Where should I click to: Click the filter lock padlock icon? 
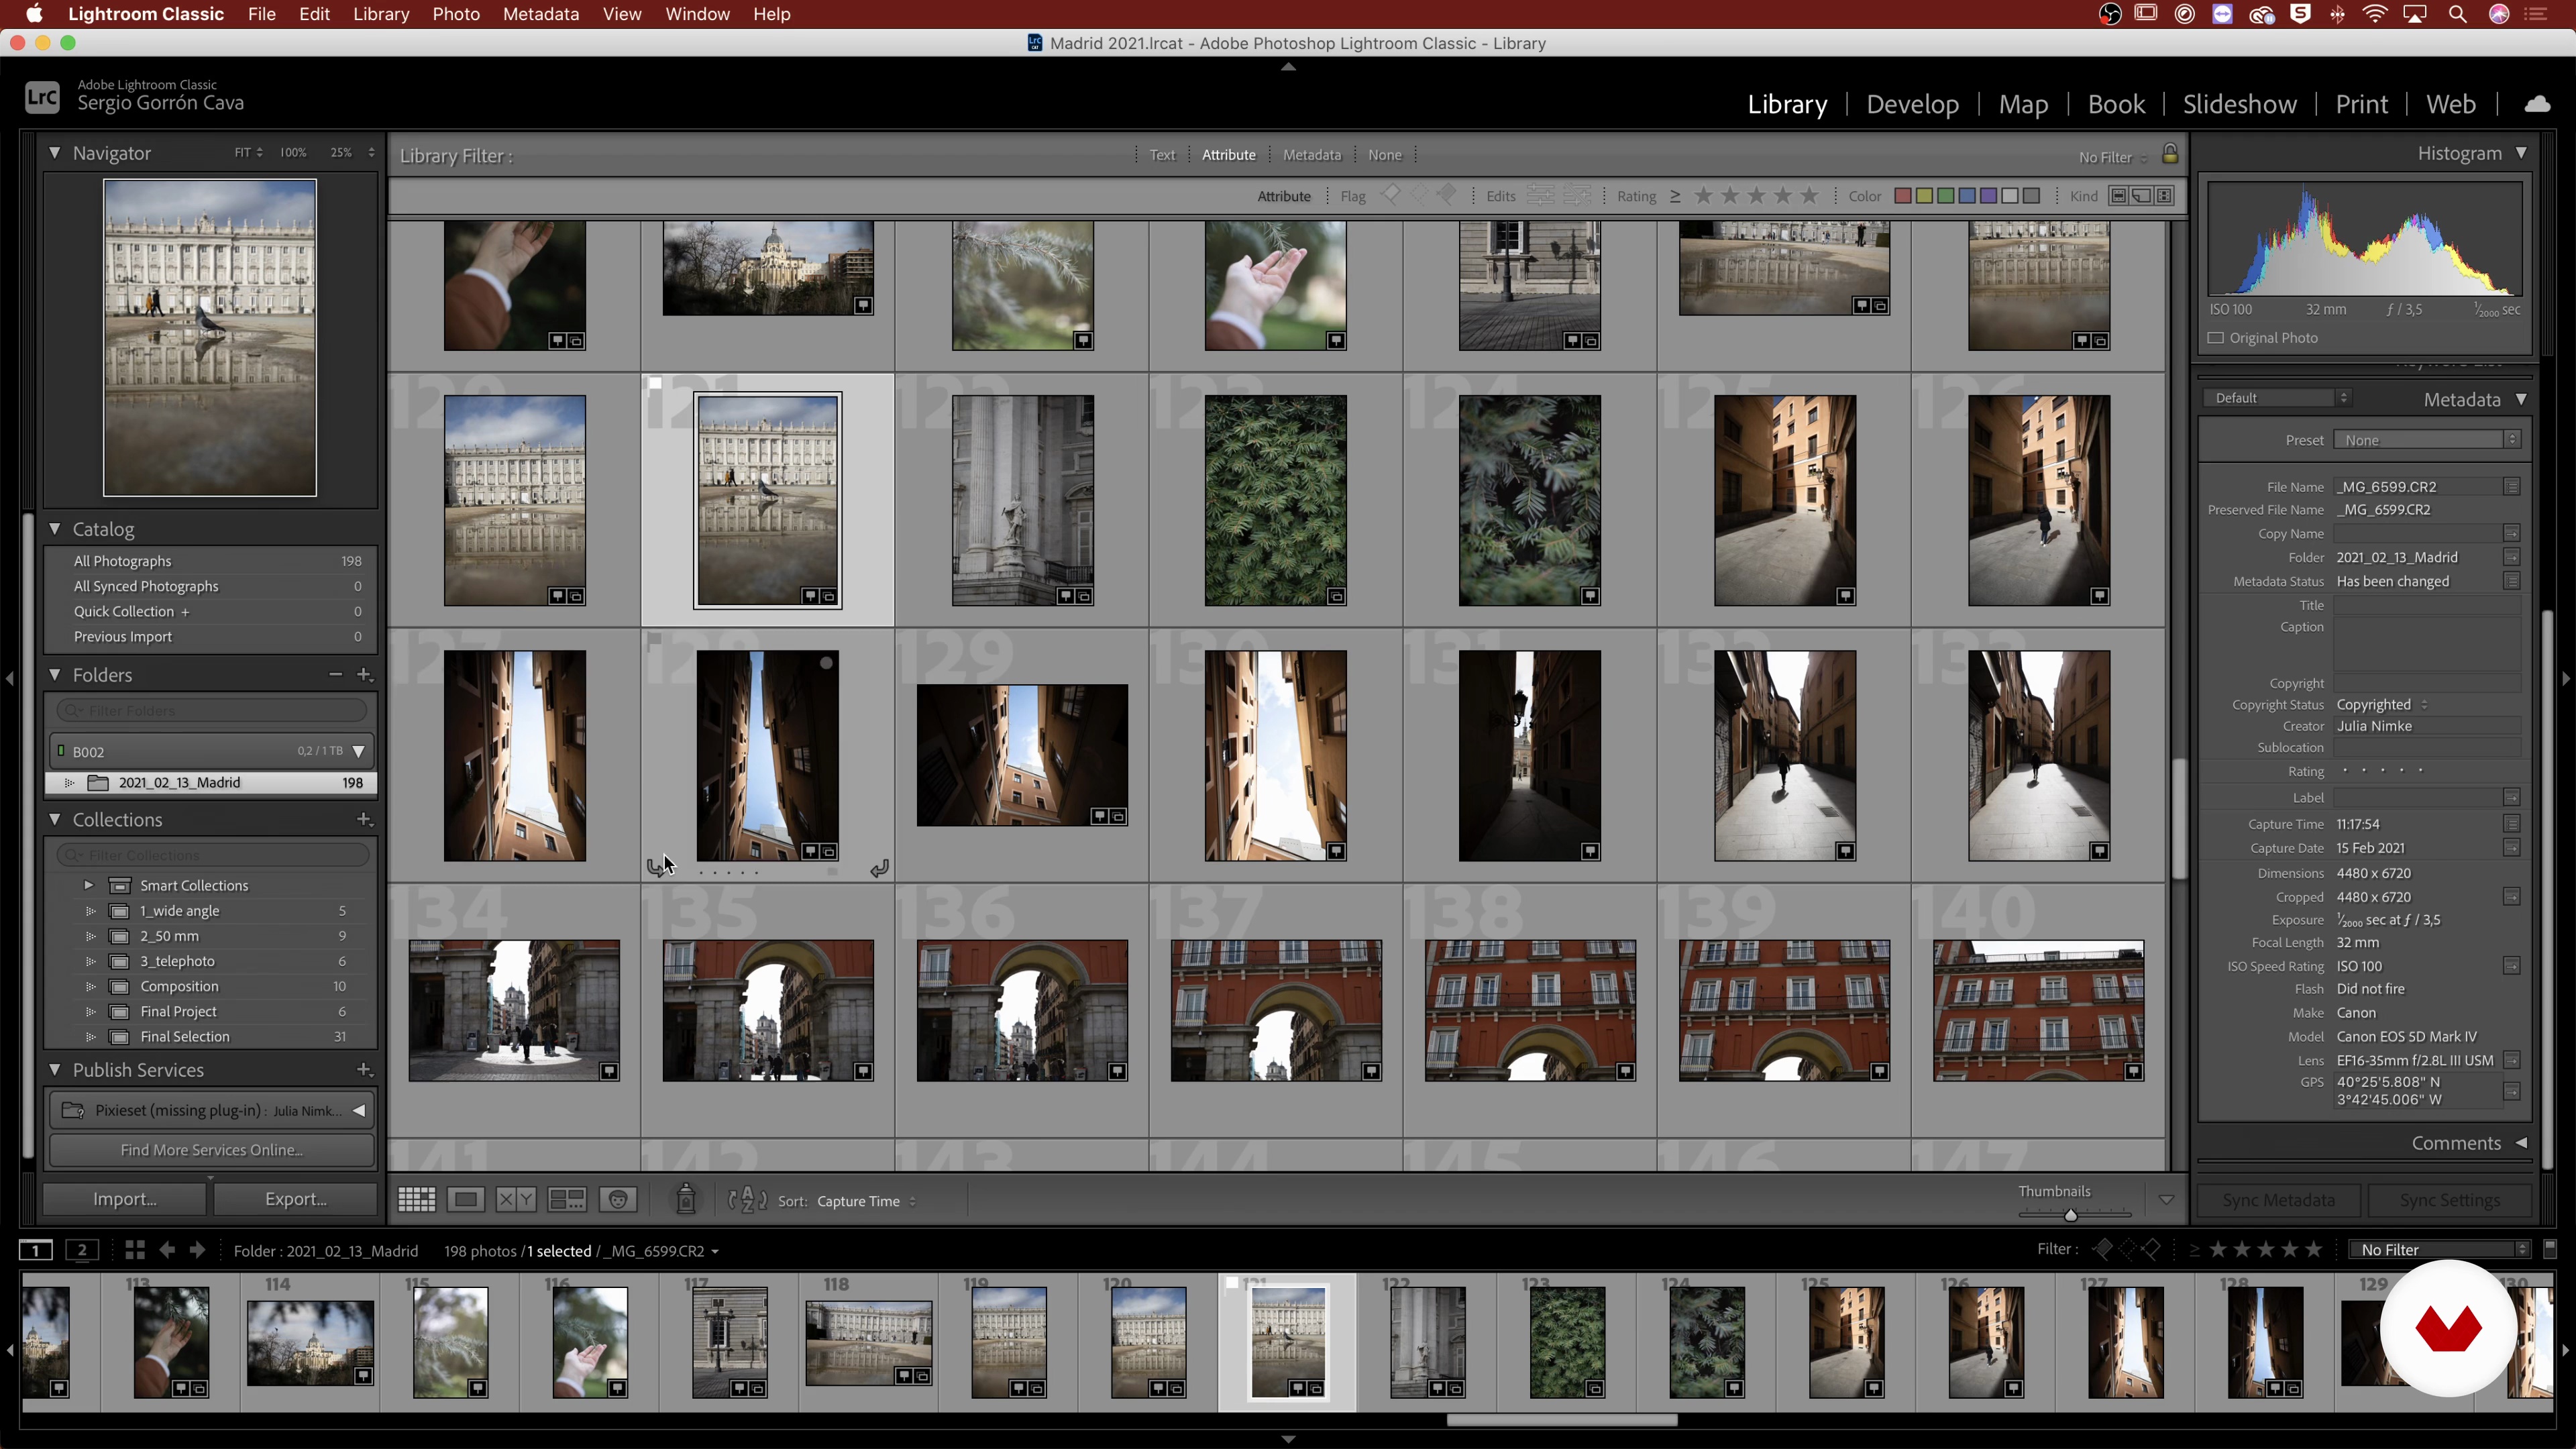pyautogui.click(x=2170, y=154)
